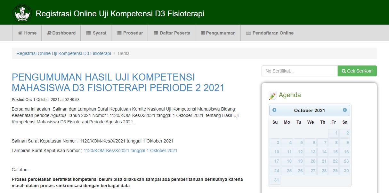Open the Prosedur page

click(130, 33)
